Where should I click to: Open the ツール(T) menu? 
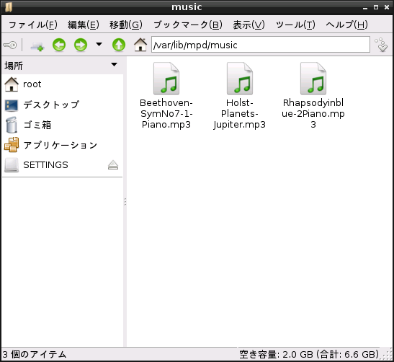pos(295,25)
